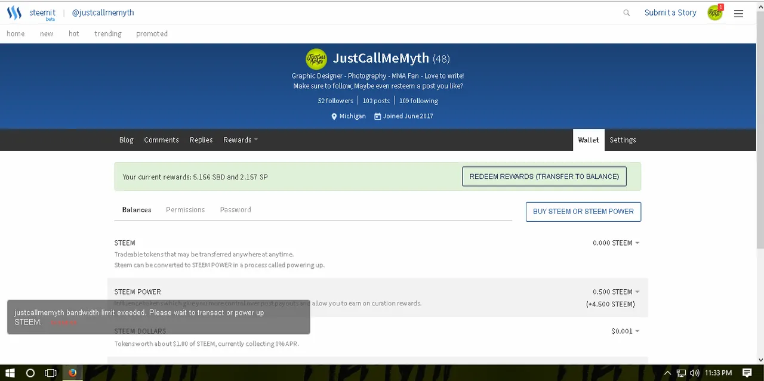Click the Submit a Story link

click(670, 13)
